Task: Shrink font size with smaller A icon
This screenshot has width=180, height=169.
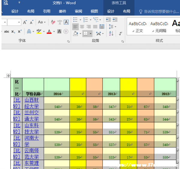Action: coord(31,22)
